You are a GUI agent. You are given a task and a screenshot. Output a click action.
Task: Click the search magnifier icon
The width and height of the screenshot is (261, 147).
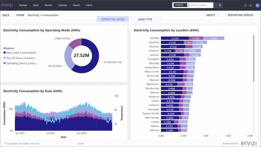tap(219, 5)
